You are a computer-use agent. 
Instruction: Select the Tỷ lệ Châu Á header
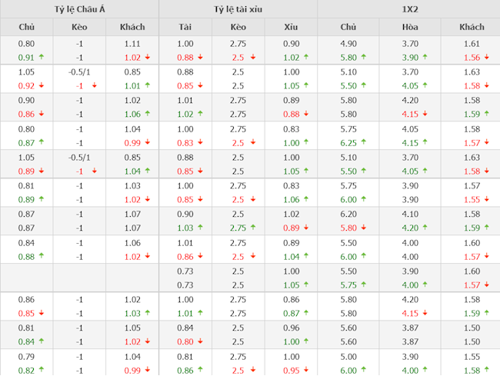(79, 9)
